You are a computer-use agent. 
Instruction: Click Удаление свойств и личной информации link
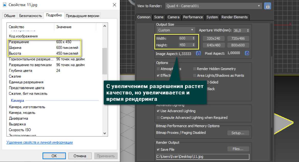click(40, 142)
